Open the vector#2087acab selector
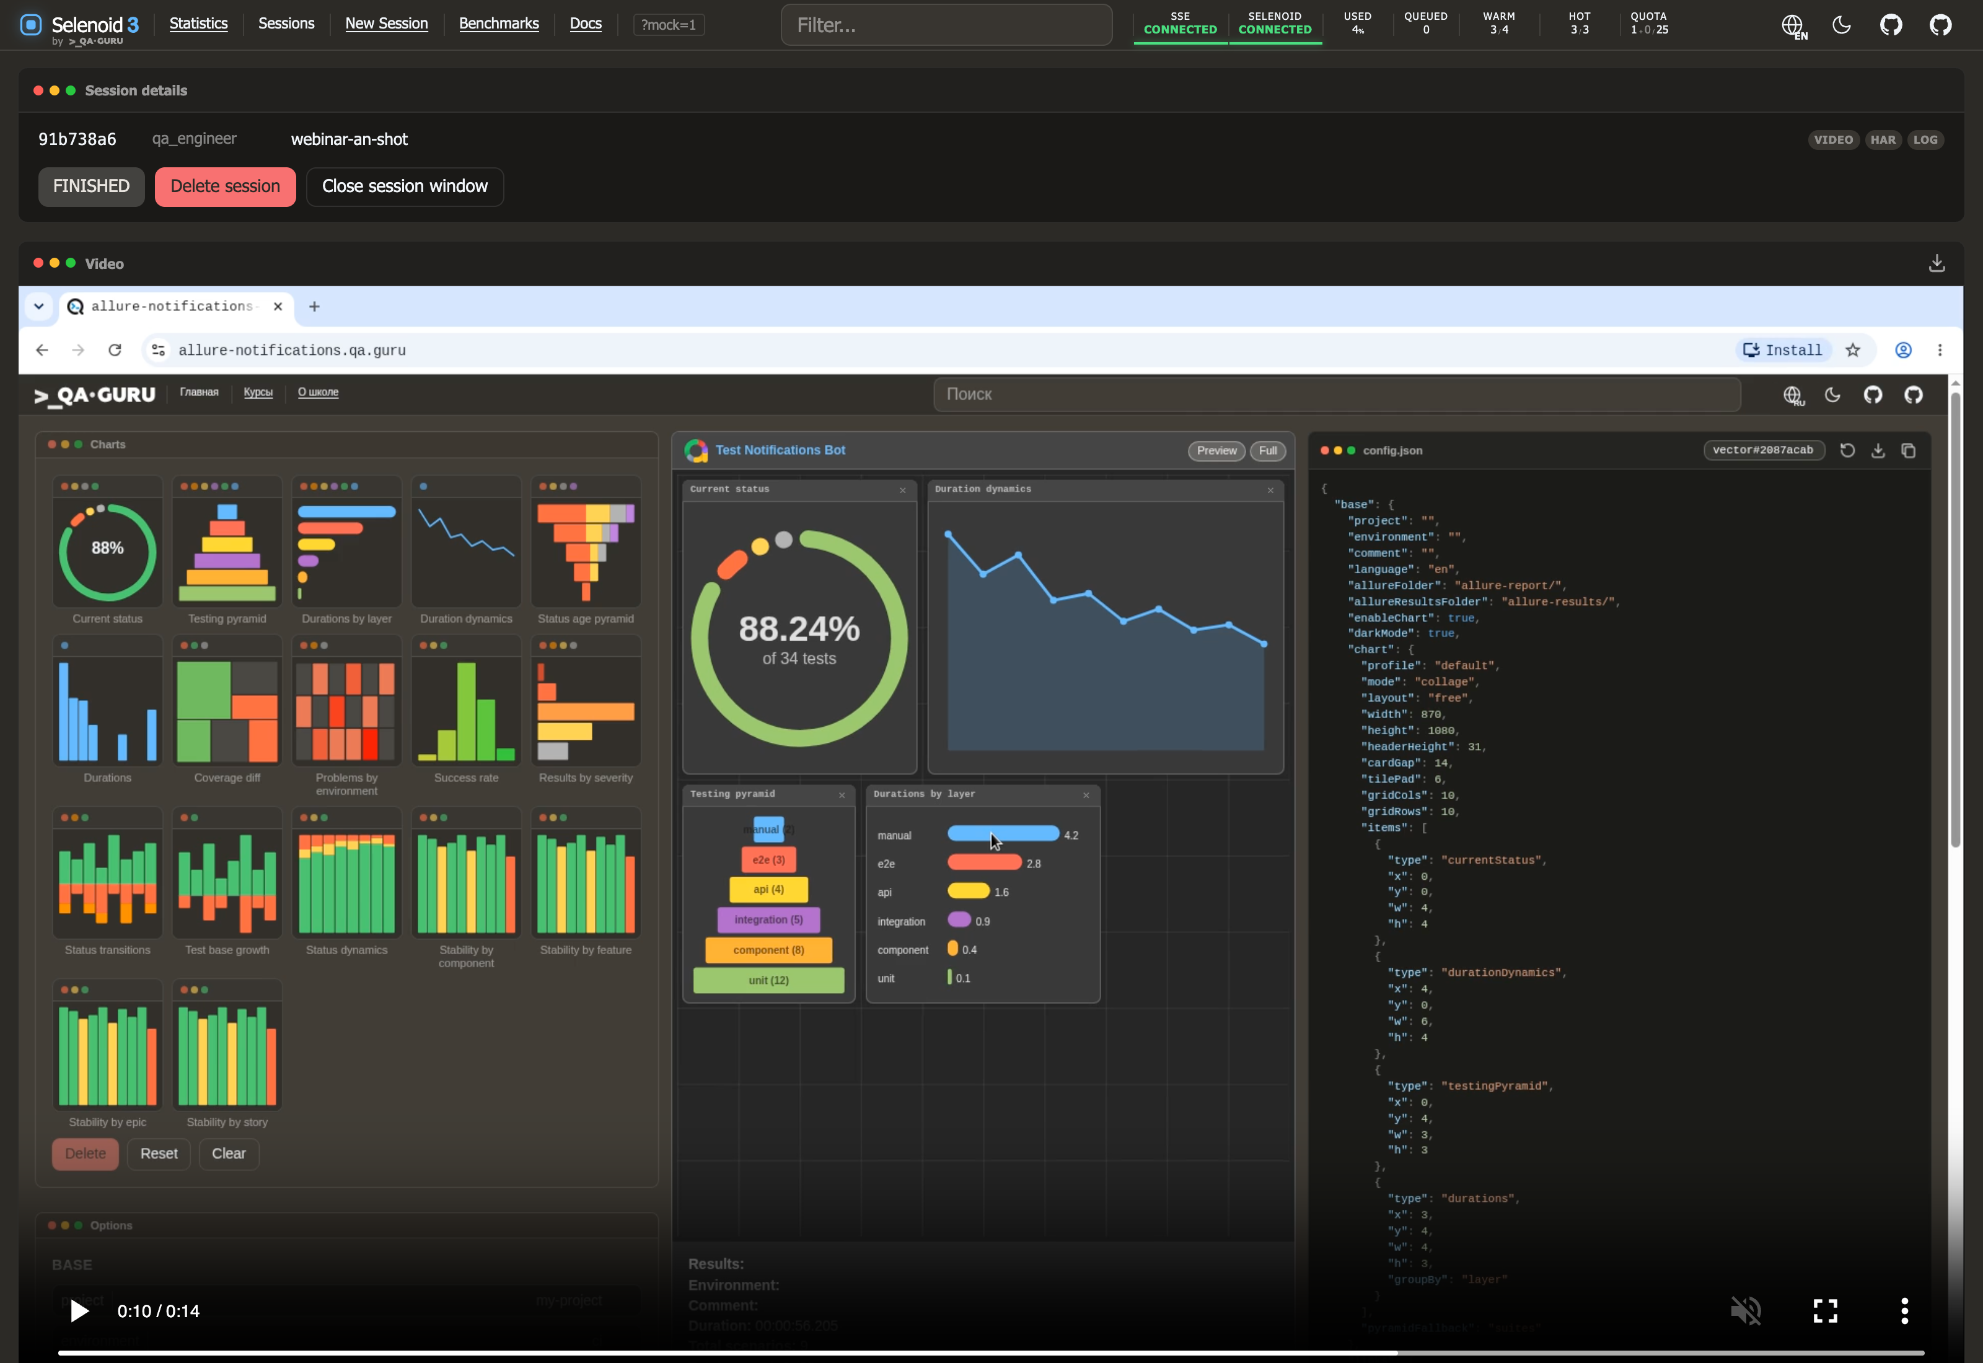1983x1363 pixels. (x=1764, y=450)
